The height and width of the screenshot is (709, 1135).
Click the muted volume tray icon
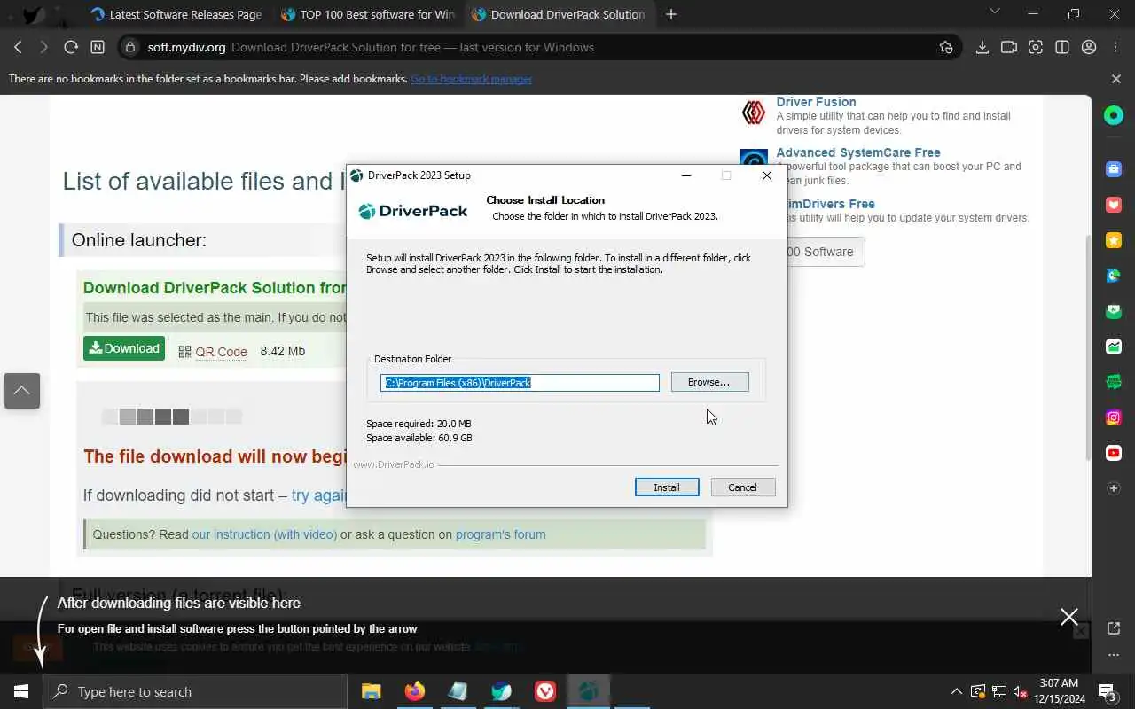1020,691
